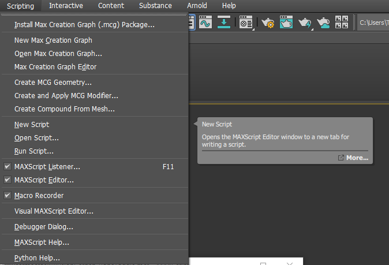Click the external-link icon beside More...
The image size is (389, 265).
coord(341,158)
